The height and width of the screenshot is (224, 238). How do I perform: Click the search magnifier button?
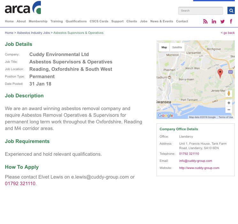click(231, 11)
